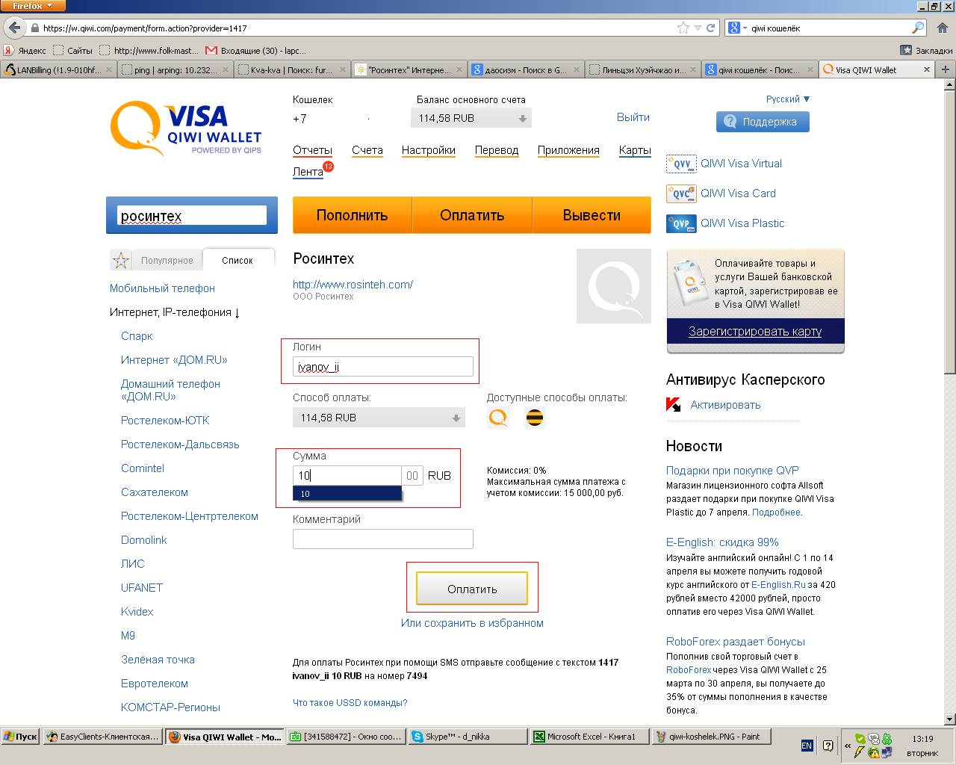The image size is (956, 765).
Task: Select Мобильный телефон category
Action: point(162,288)
